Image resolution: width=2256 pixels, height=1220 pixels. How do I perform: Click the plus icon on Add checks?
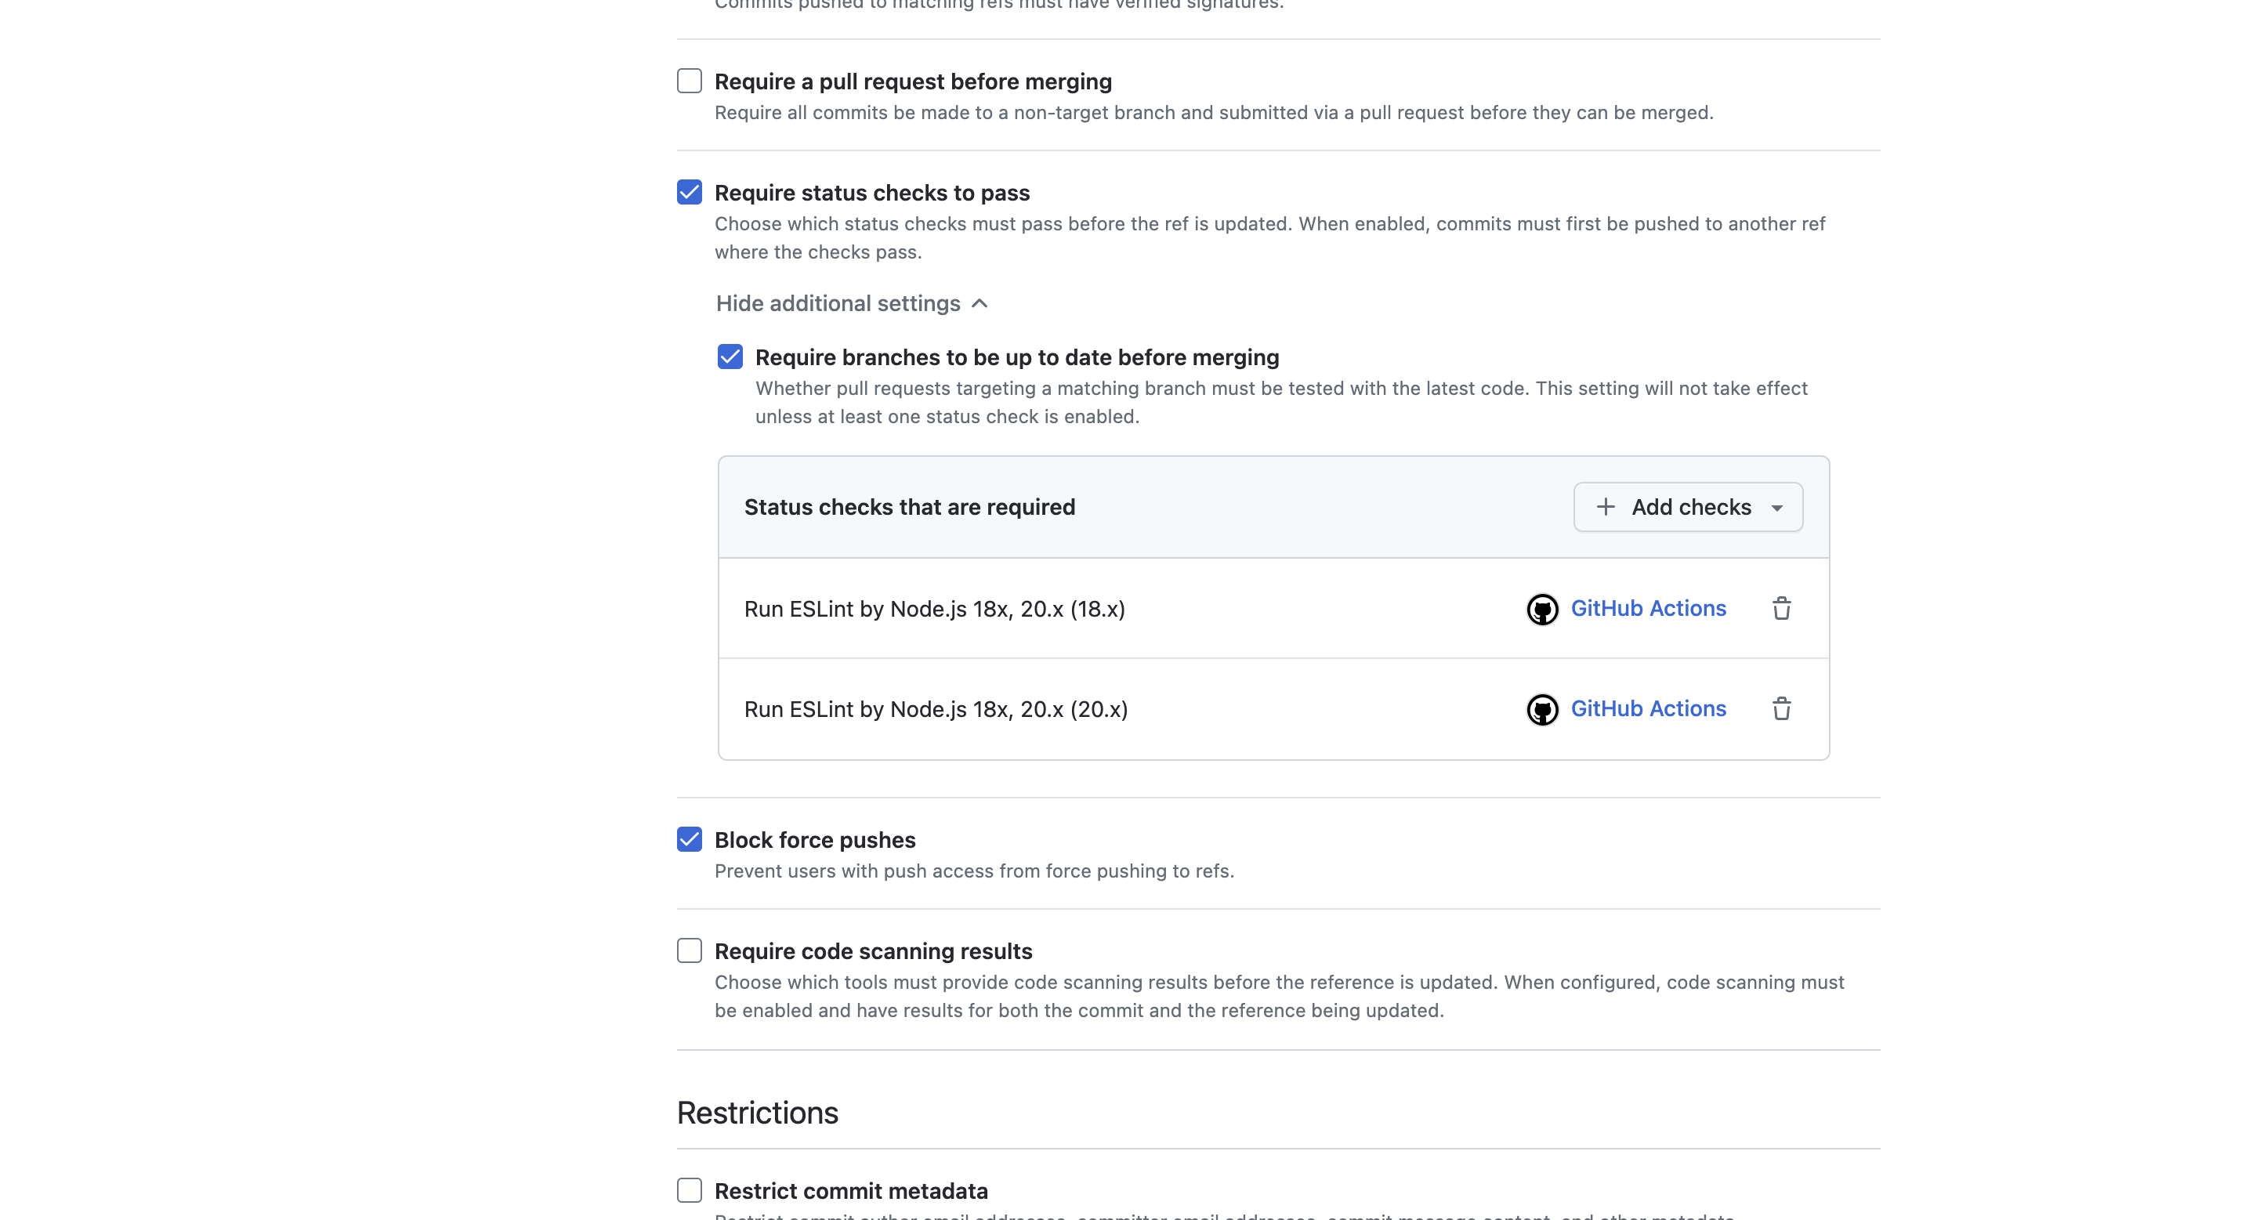[1606, 507]
